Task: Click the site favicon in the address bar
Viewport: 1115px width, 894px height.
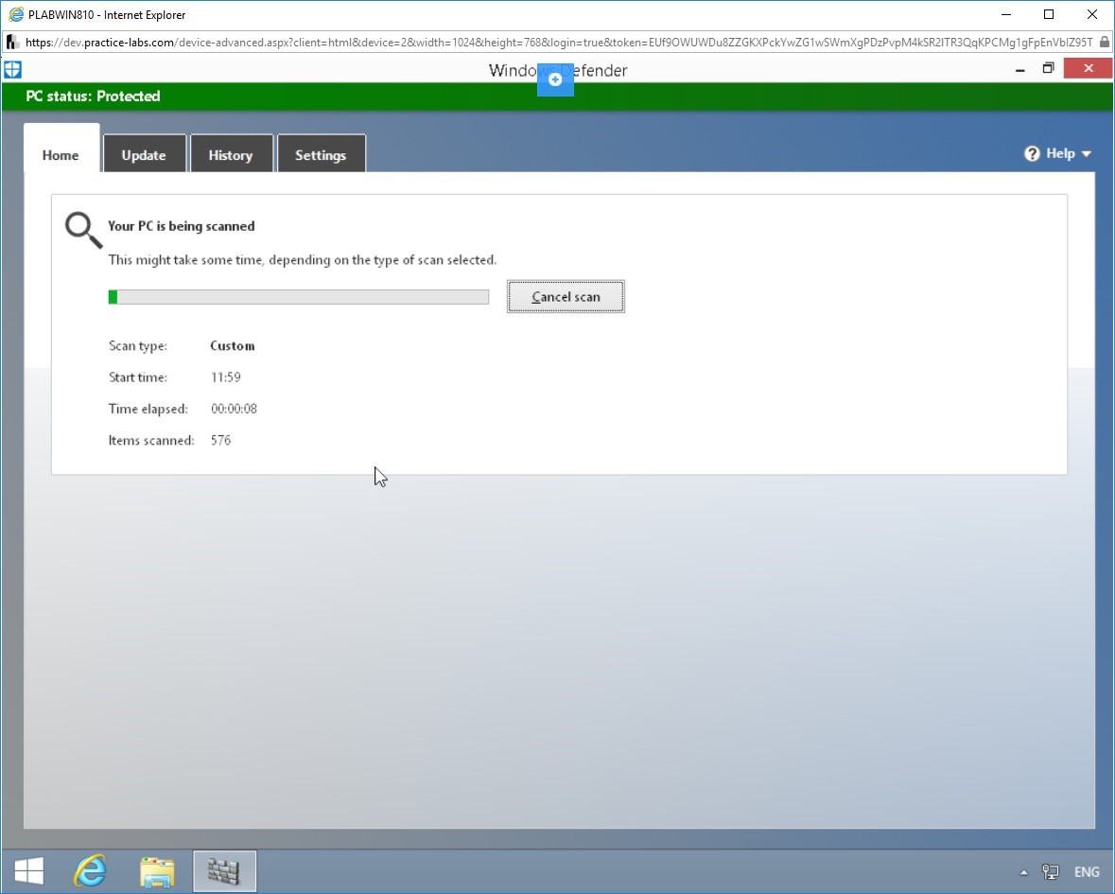Action: [x=13, y=43]
